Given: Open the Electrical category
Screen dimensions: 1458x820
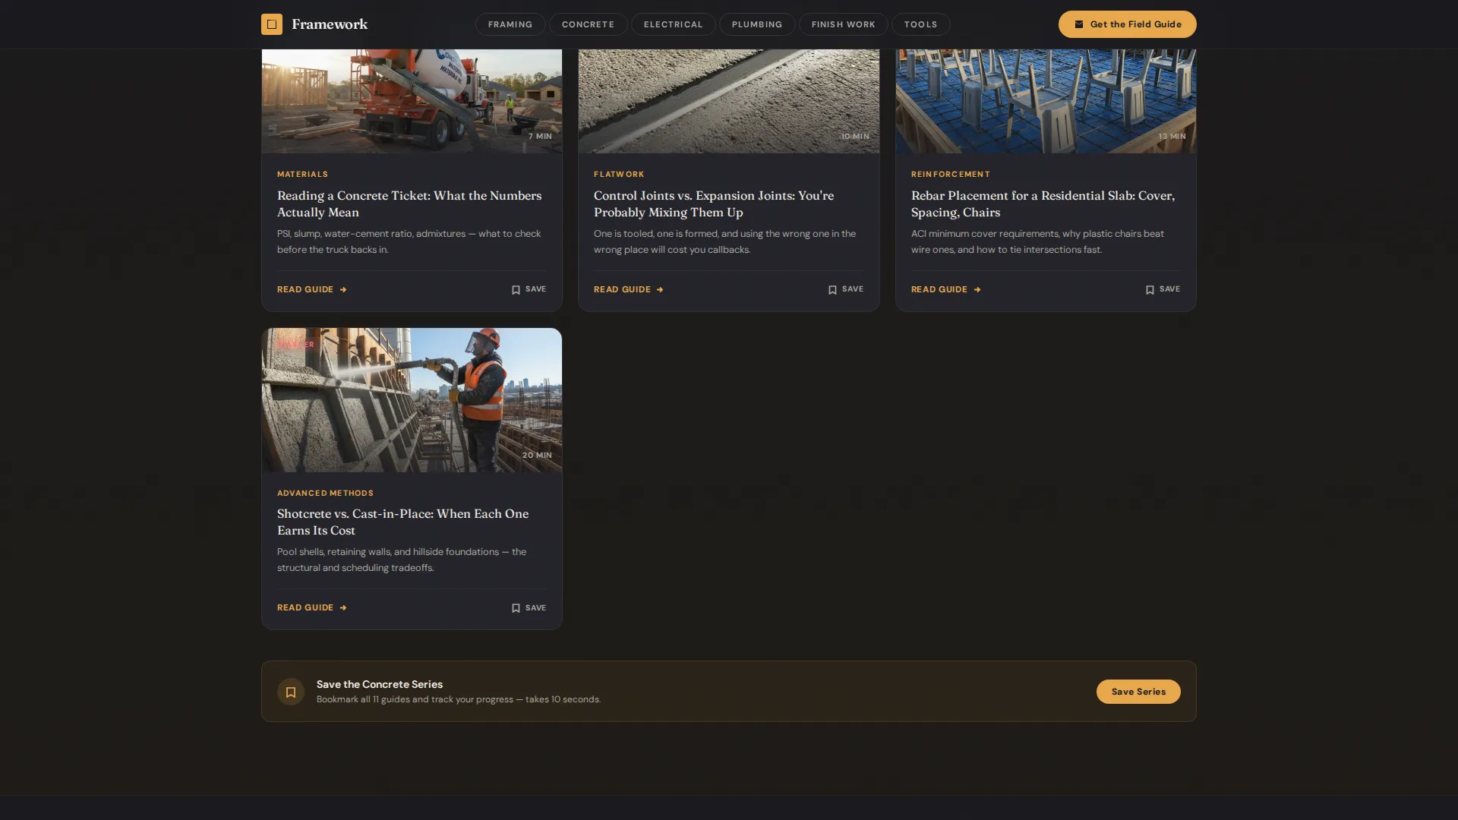Looking at the screenshot, I should [674, 24].
